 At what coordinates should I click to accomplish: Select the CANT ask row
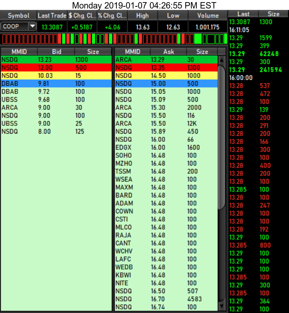click(x=166, y=243)
